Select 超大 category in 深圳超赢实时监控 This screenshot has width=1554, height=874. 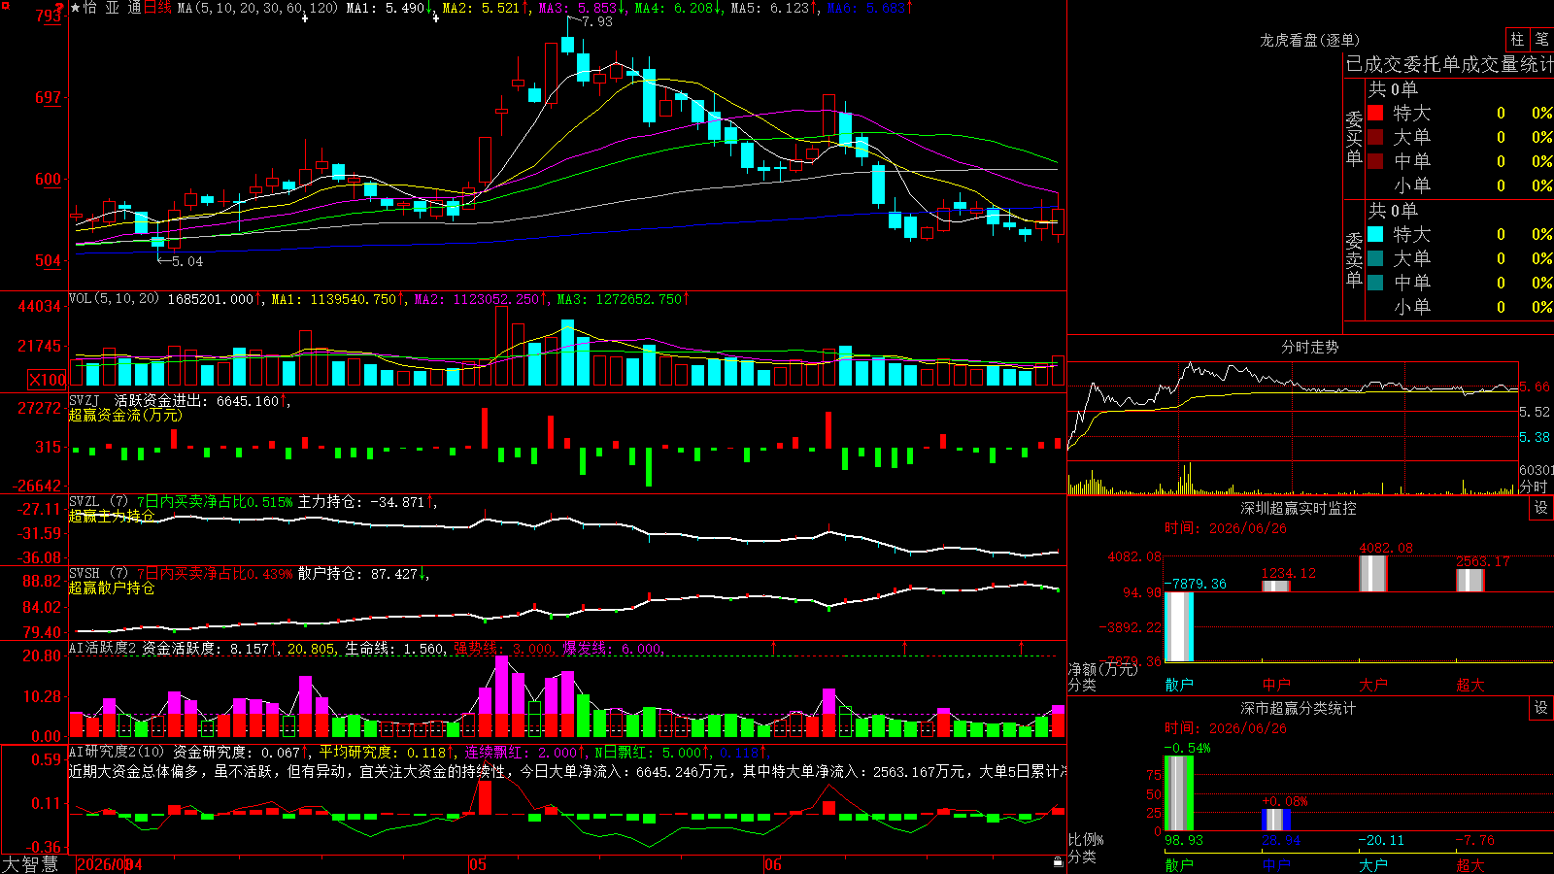click(x=1470, y=685)
